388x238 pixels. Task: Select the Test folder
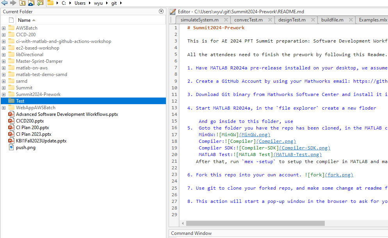click(x=84, y=101)
